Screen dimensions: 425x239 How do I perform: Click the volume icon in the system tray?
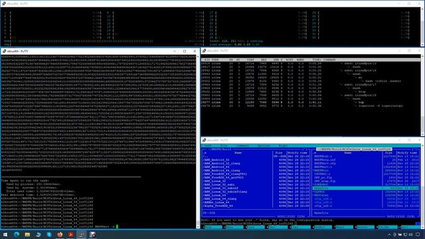click(x=410, y=234)
